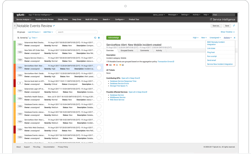
Task: Open Documentation footer link
Action: click(49, 147)
